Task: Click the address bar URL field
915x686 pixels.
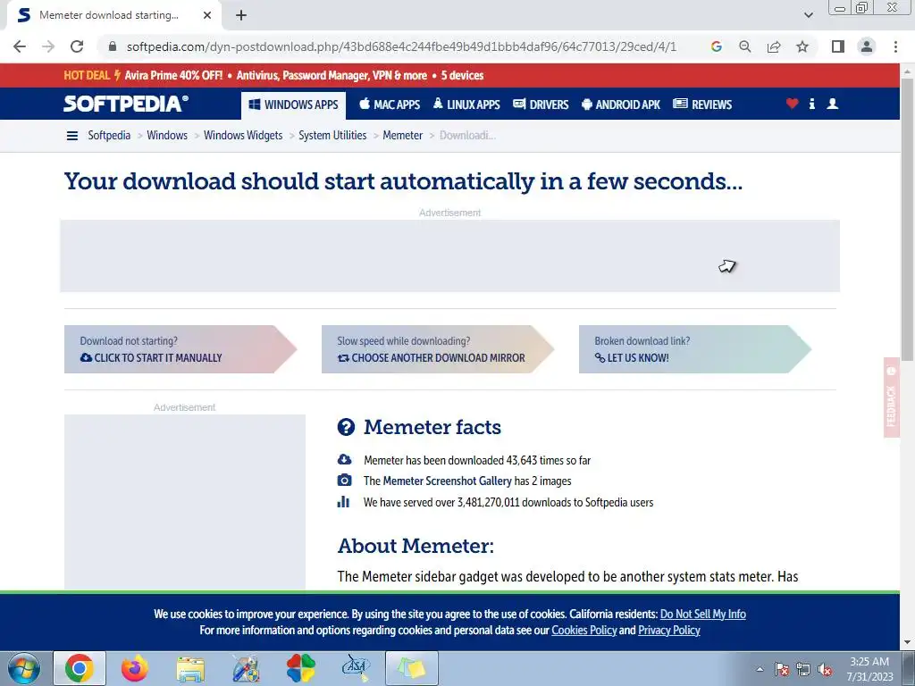Action: point(401,46)
